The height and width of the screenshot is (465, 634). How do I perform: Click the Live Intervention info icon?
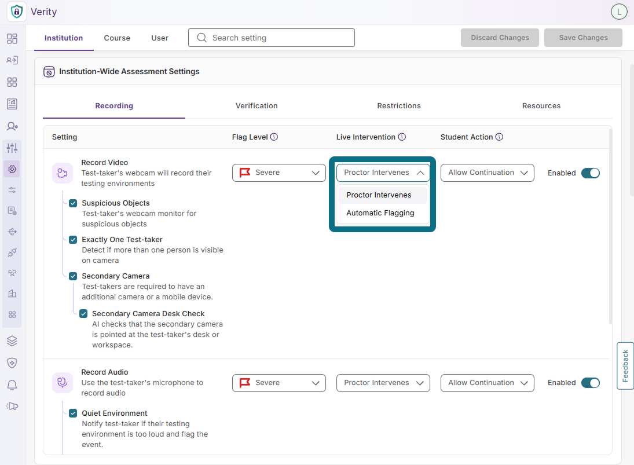point(402,137)
